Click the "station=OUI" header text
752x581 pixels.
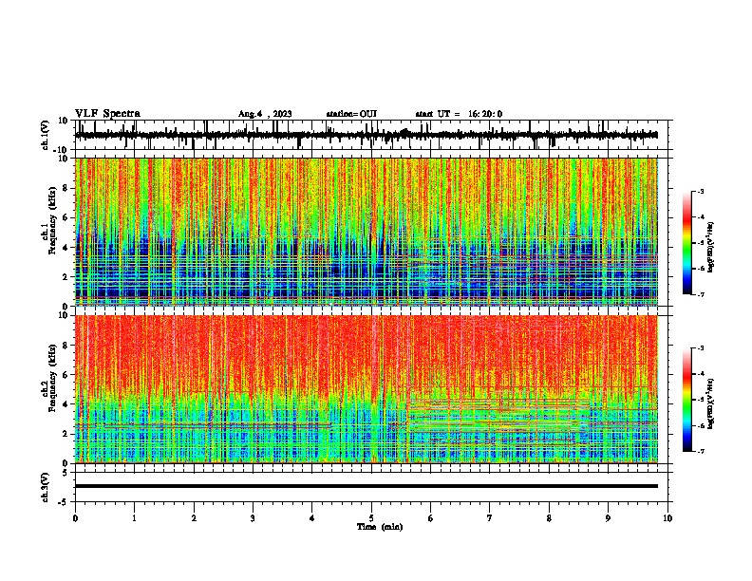pyautogui.click(x=351, y=114)
